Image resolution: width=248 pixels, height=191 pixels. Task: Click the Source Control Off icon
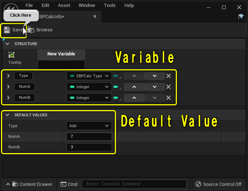[x=198, y=184]
